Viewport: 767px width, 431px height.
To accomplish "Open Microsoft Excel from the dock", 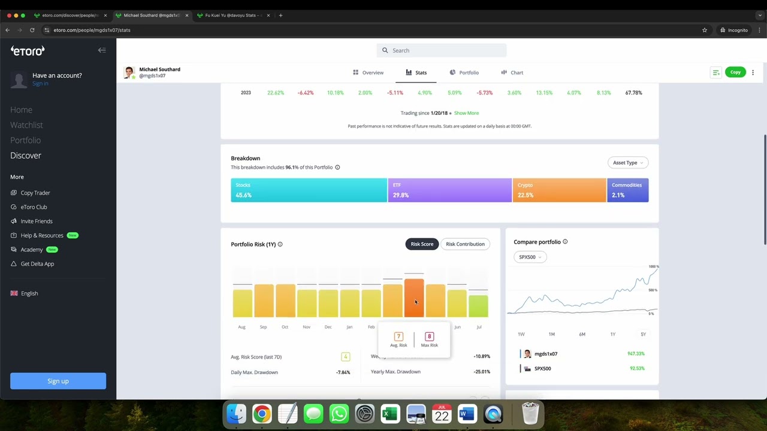I will (390, 414).
